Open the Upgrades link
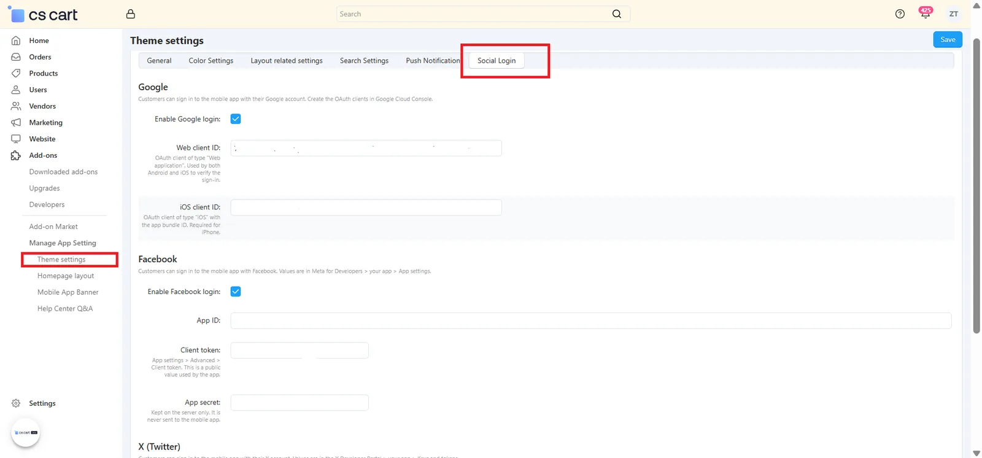The height and width of the screenshot is (458, 982). (x=44, y=188)
